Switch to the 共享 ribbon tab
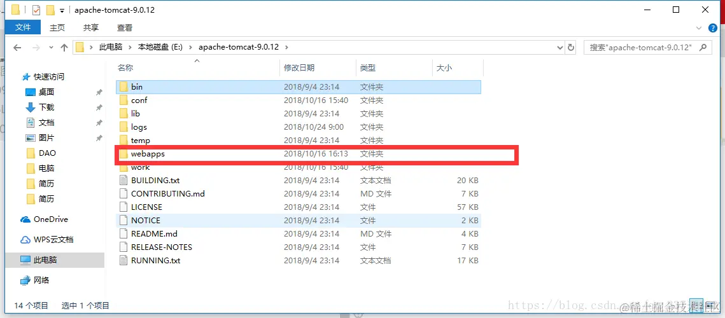The image size is (725, 318). pyautogui.click(x=91, y=28)
